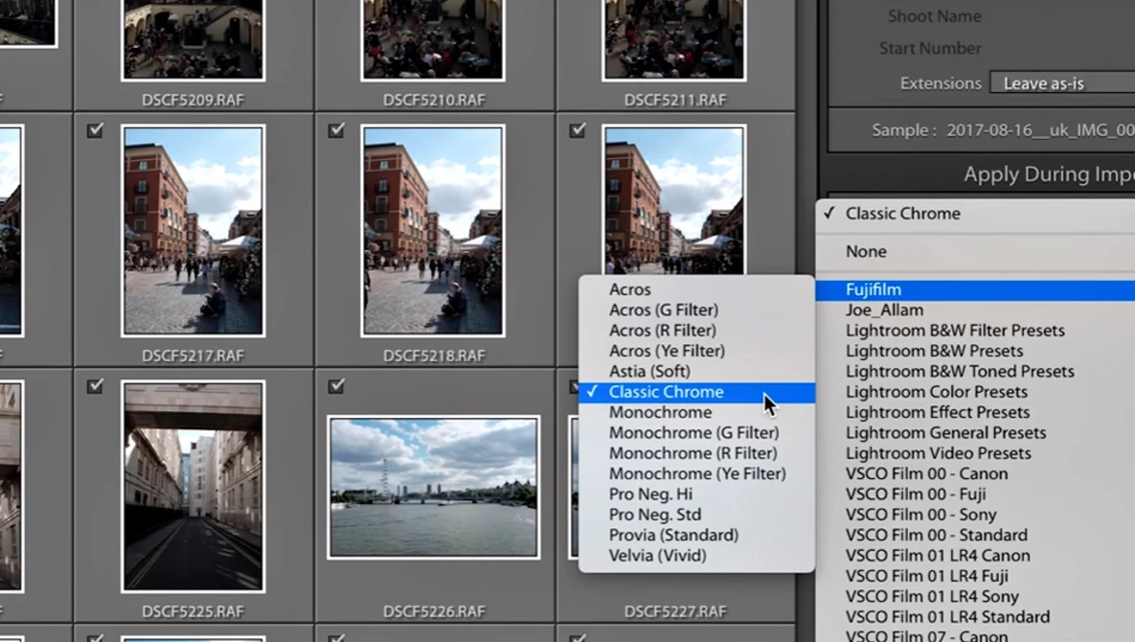The width and height of the screenshot is (1135, 642).
Task: Select the DSCF5209.RAF thumbnail
Action: [x=193, y=39]
